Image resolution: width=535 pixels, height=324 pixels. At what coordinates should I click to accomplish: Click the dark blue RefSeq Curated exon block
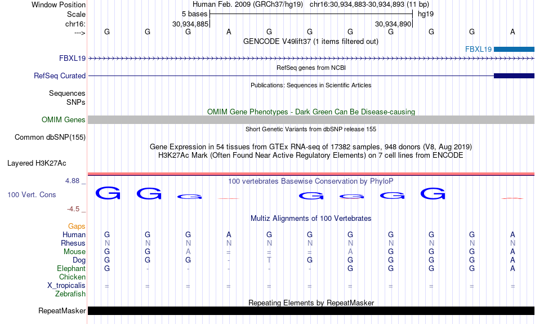click(x=514, y=76)
